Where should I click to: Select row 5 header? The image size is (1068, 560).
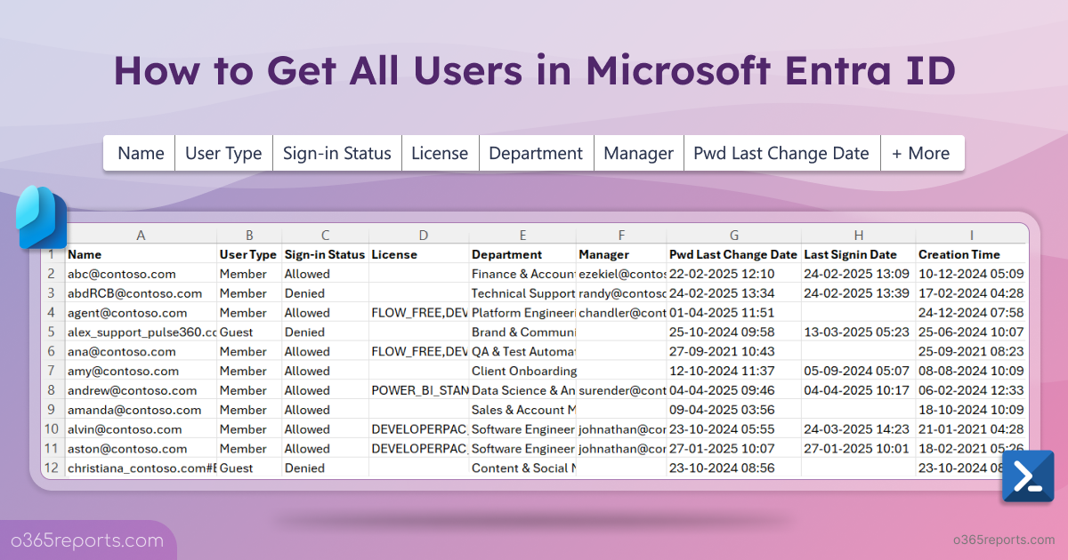pyautogui.click(x=52, y=332)
